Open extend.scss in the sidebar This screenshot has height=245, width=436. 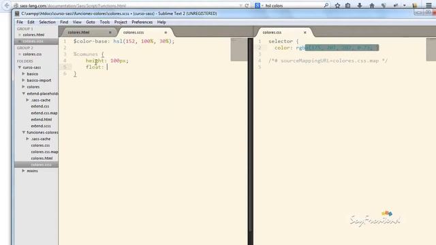click(x=41, y=126)
